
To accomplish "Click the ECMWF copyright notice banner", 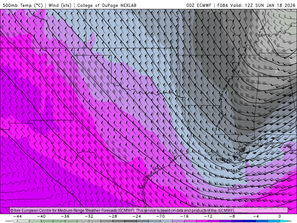I will point(149,210).
